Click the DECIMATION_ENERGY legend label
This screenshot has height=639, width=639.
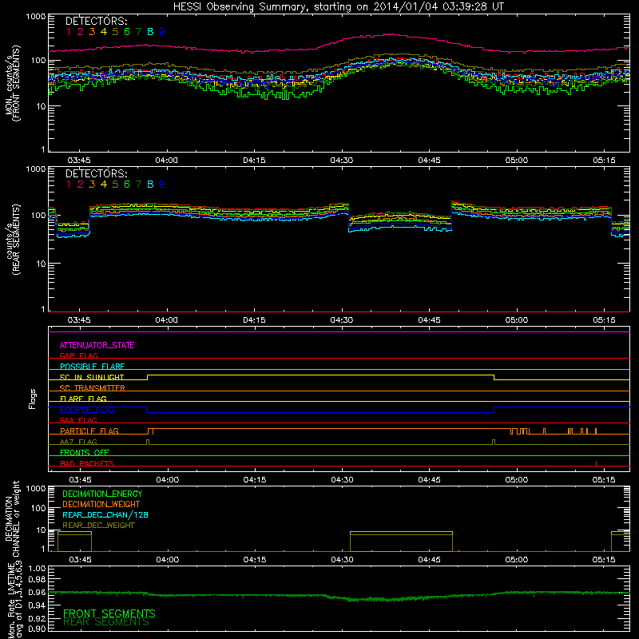[102, 494]
